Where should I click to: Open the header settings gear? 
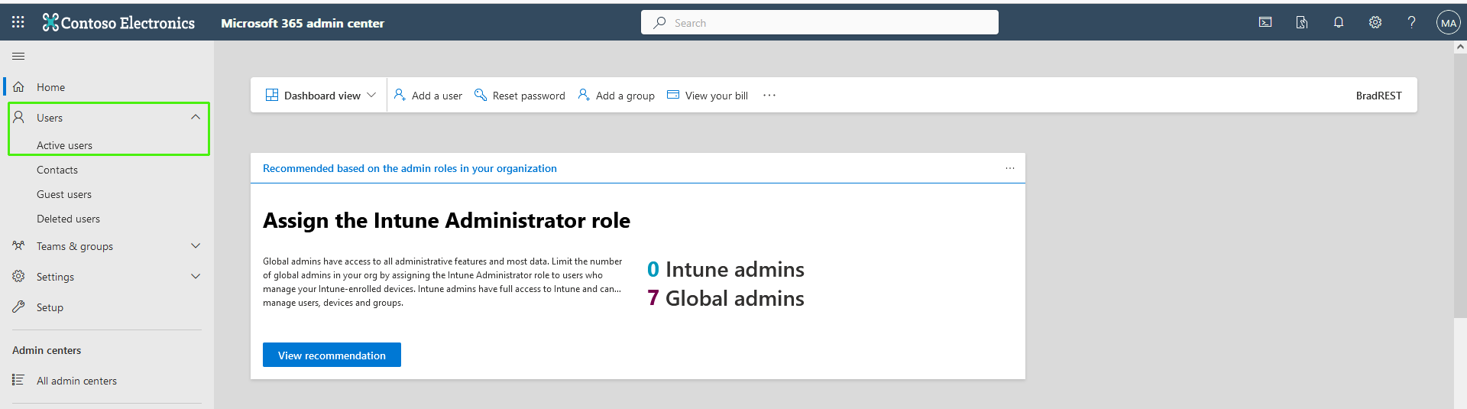pyautogui.click(x=1375, y=22)
